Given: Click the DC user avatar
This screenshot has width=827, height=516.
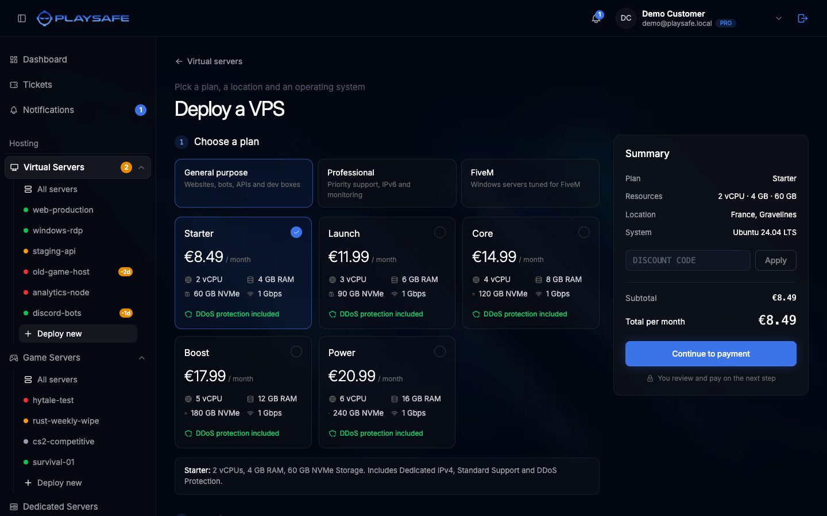Looking at the screenshot, I should pyautogui.click(x=626, y=18).
